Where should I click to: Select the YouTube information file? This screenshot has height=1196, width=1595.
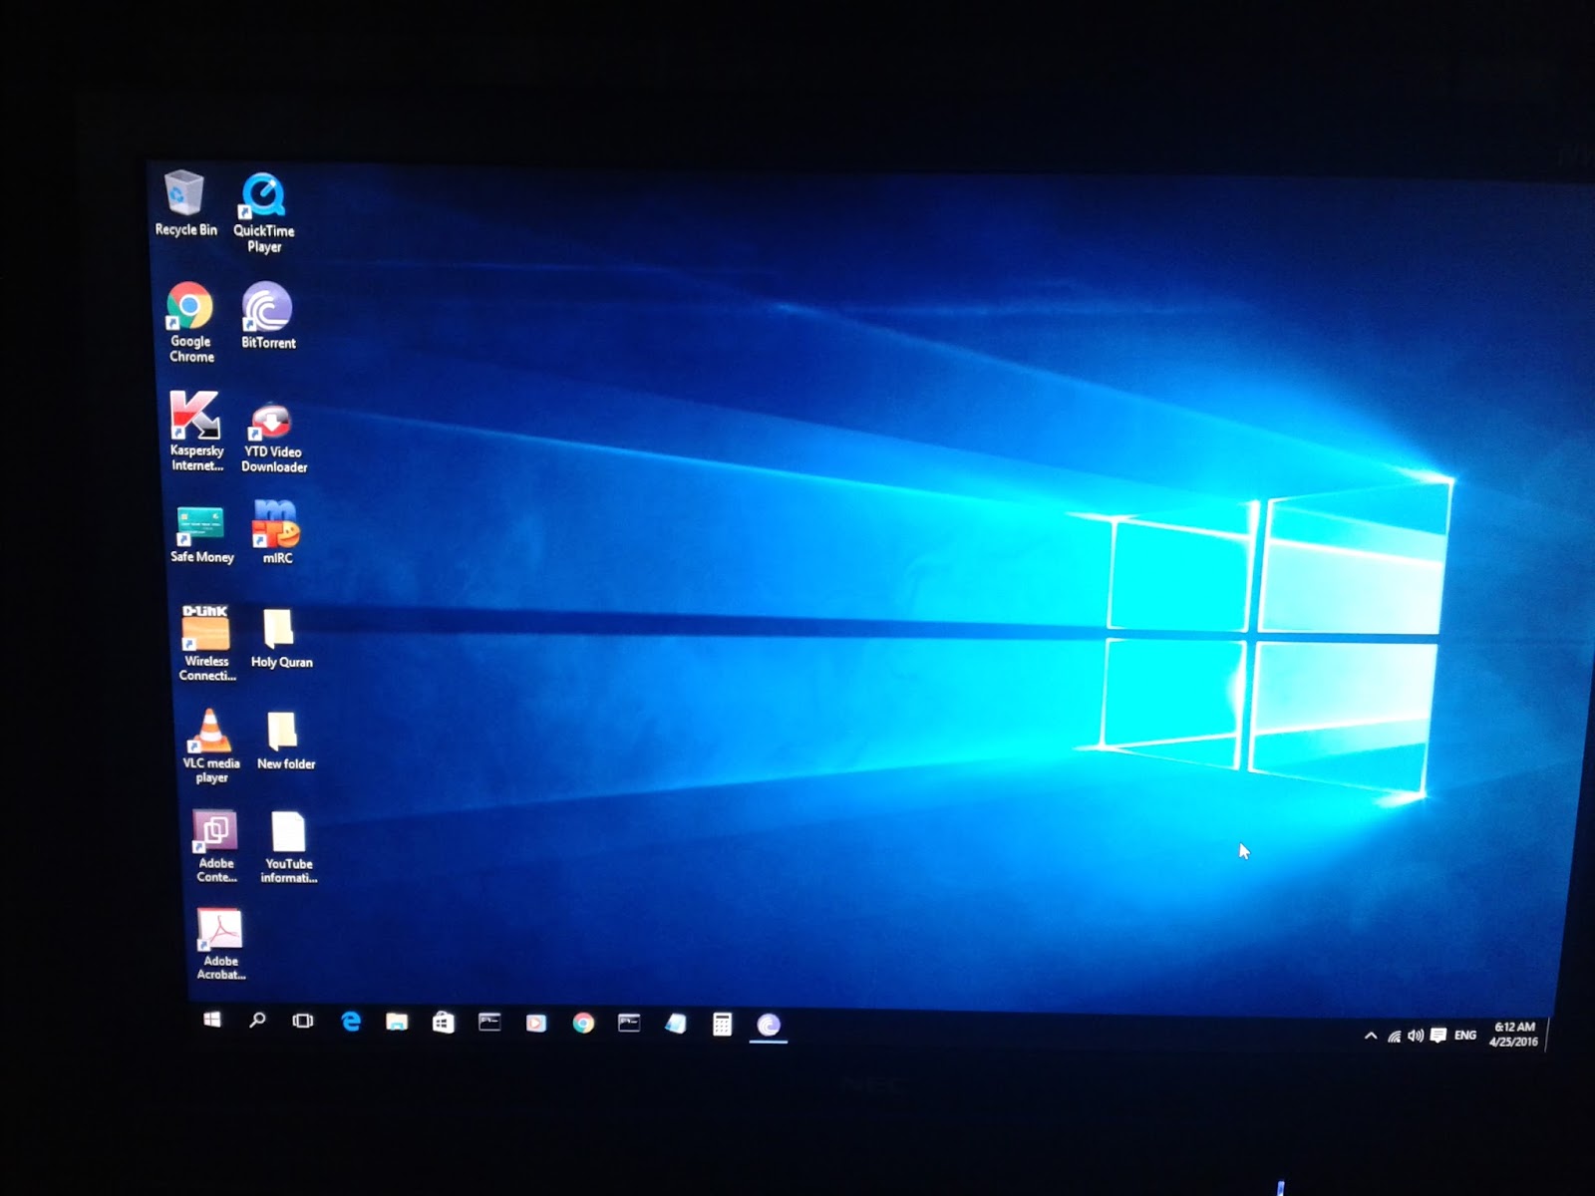(289, 847)
